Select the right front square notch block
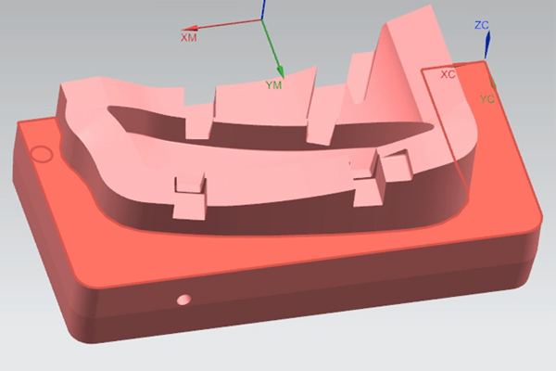556x371 pixels. point(366,187)
